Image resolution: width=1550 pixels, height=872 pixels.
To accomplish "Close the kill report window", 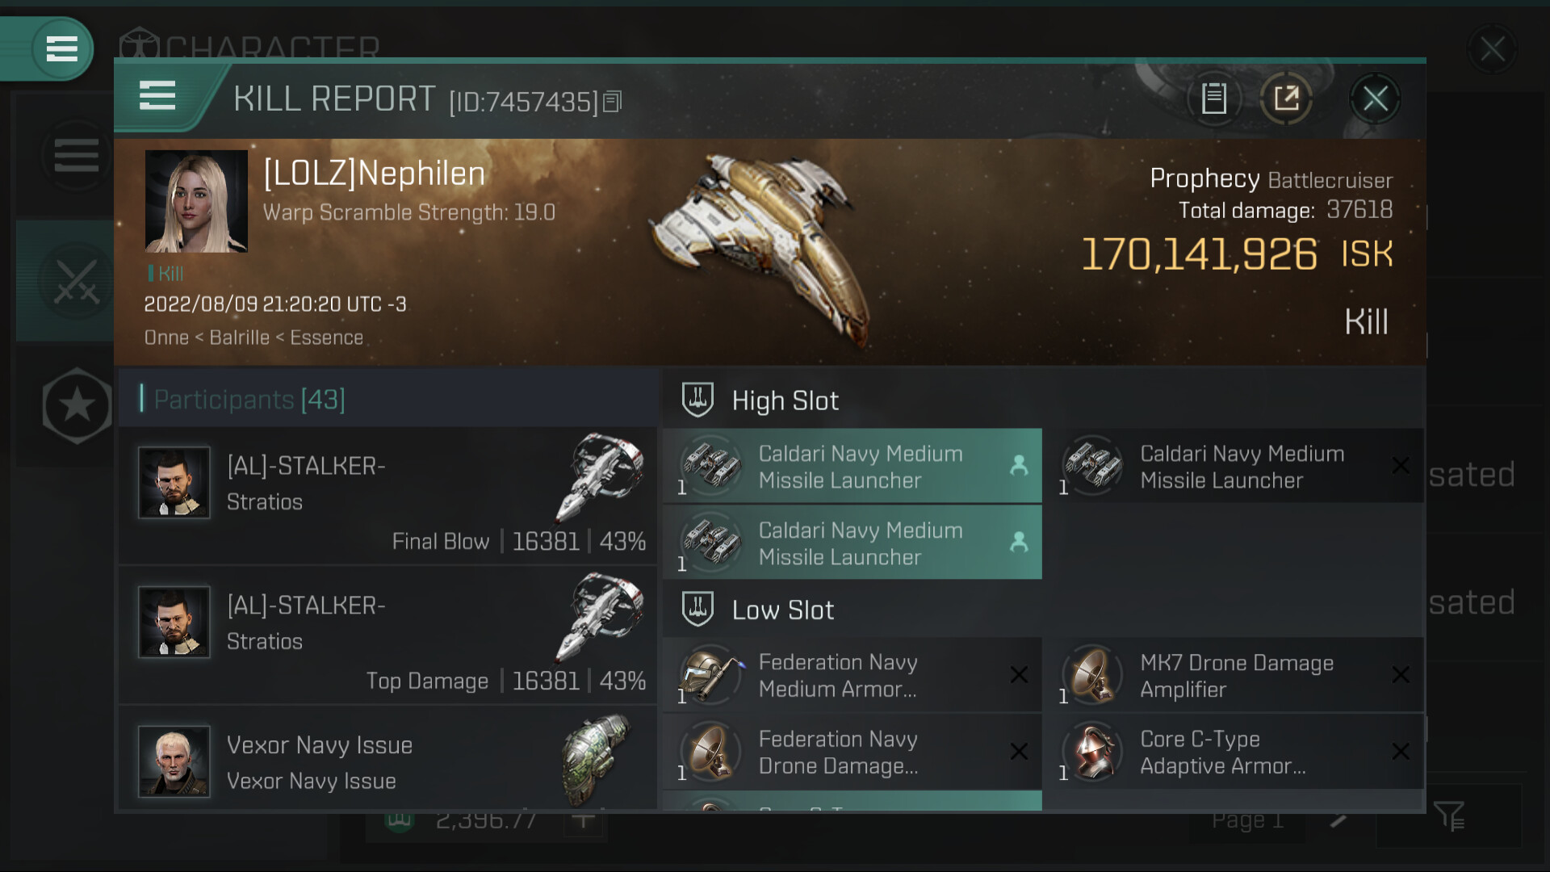I will point(1375,99).
